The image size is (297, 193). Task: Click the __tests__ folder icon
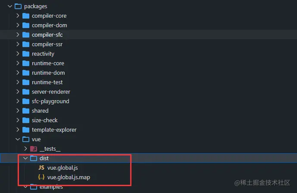pyautogui.click(x=34, y=149)
